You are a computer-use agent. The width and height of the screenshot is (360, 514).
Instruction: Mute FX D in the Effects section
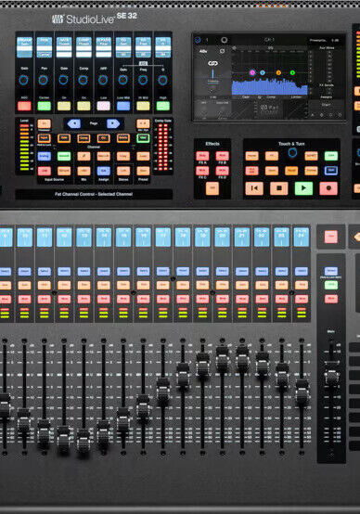[223, 171]
